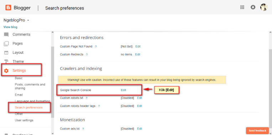
Task: Select Search preferences settings
Action: coord(28,108)
